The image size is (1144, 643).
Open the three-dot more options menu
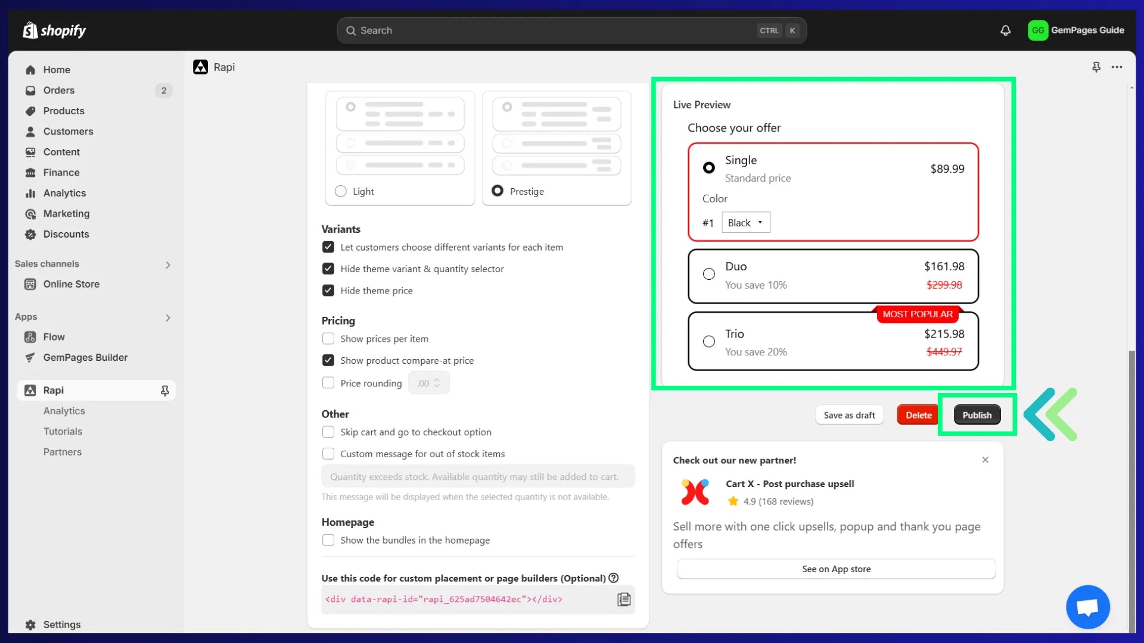coord(1117,67)
